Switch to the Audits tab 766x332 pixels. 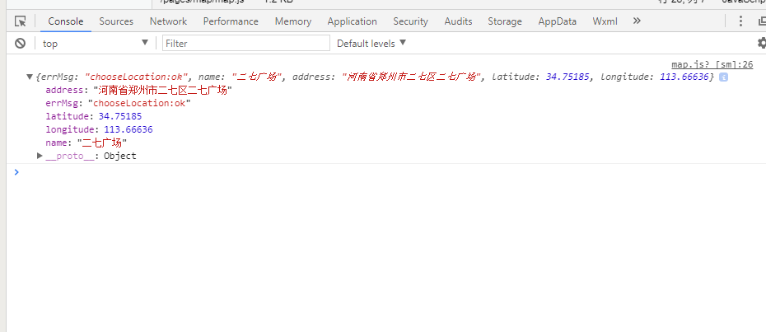point(458,21)
